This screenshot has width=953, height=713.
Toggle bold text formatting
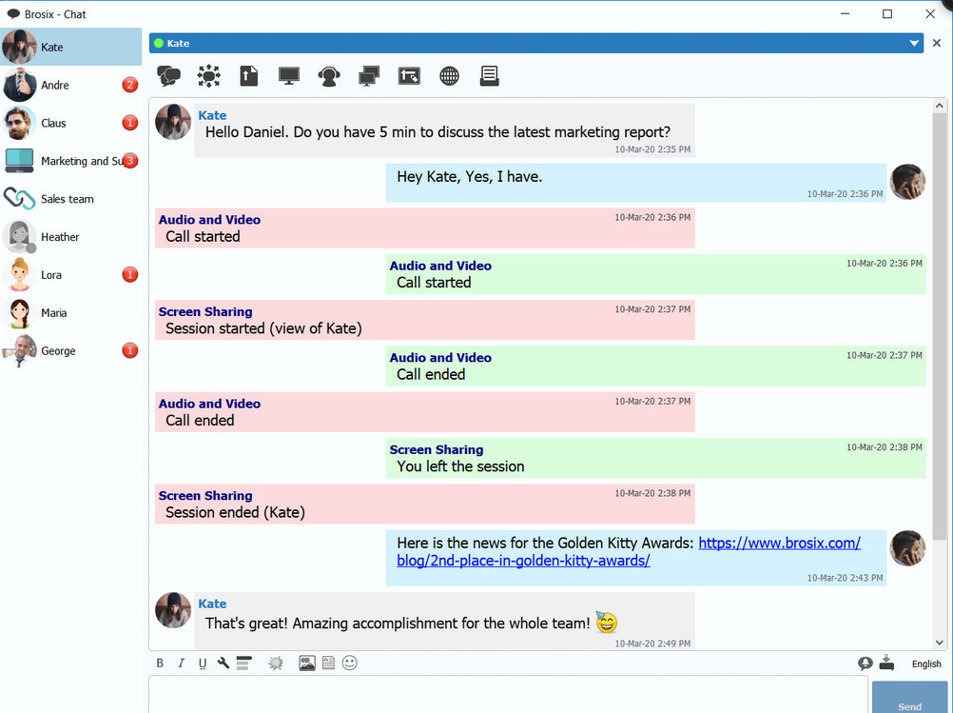point(160,663)
